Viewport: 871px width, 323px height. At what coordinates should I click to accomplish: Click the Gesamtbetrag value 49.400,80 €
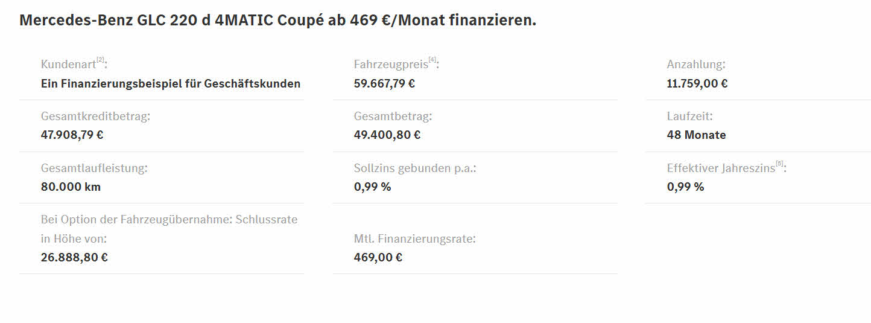coord(387,135)
